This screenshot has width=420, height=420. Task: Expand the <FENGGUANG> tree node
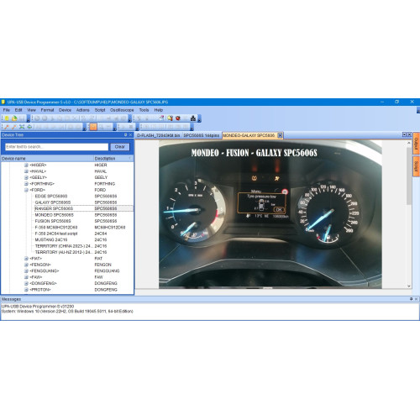(26, 270)
